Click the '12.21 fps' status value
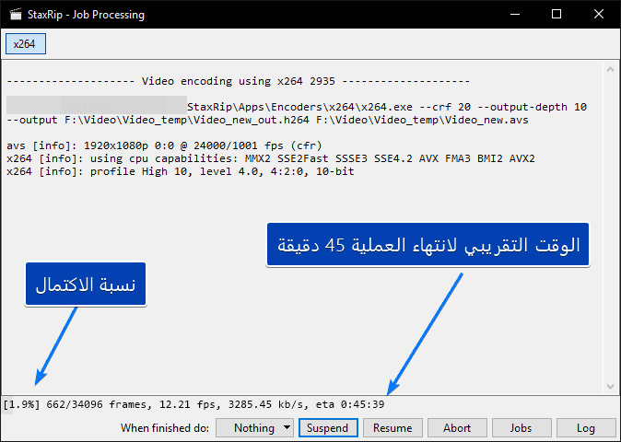The width and height of the screenshot is (621, 442). point(189,404)
